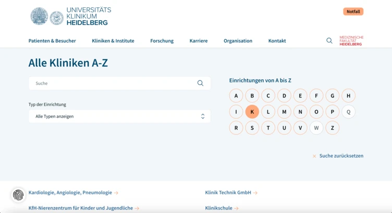Click the Alle Kliniken A-Z heading
Screen dimensions: 392x213
click(x=68, y=63)
